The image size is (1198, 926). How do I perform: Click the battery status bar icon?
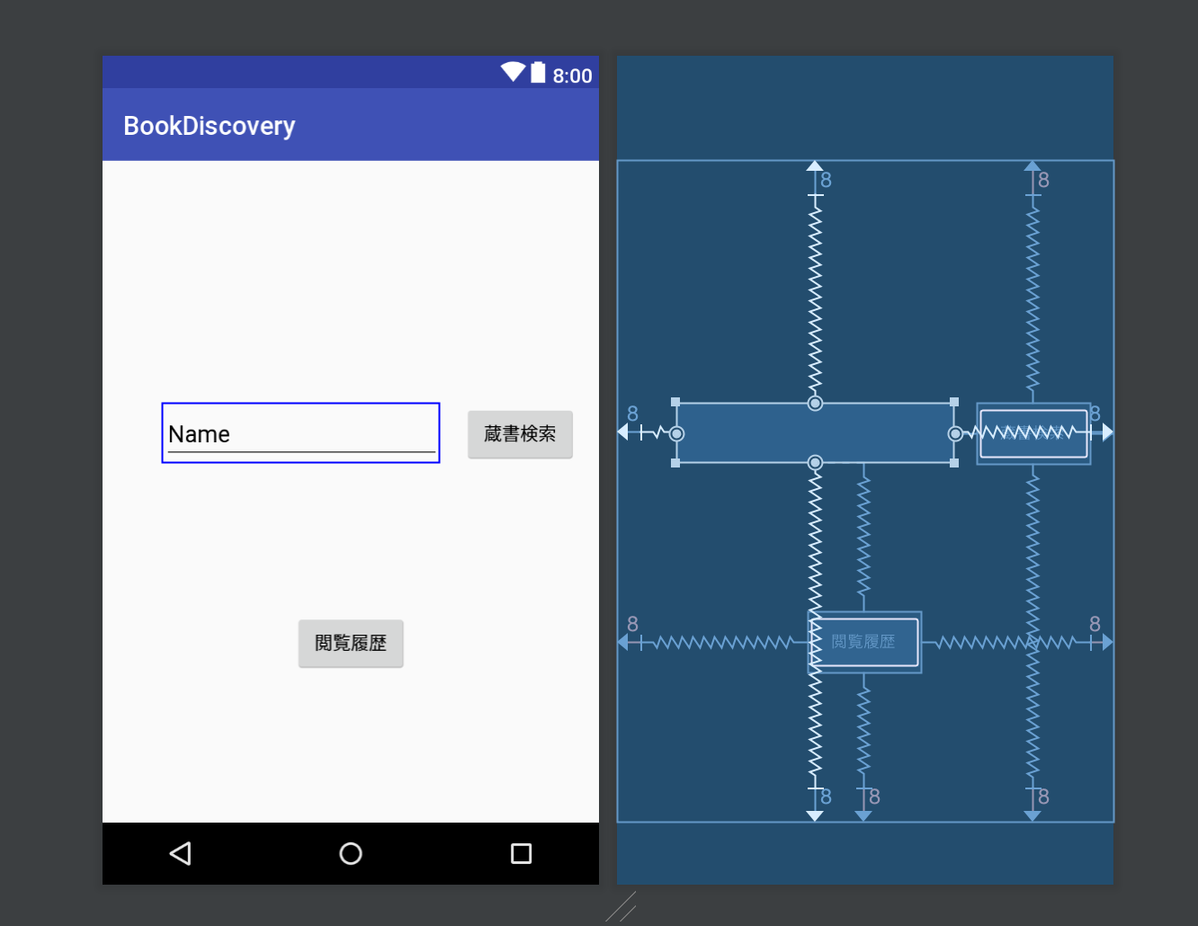tap(538, 72)
